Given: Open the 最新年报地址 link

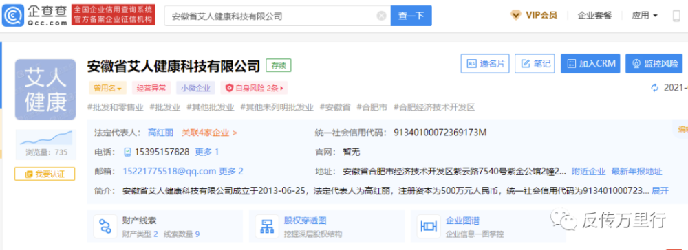Looking at the screenshot, I should pyautogui.click(x=636, y=171).
